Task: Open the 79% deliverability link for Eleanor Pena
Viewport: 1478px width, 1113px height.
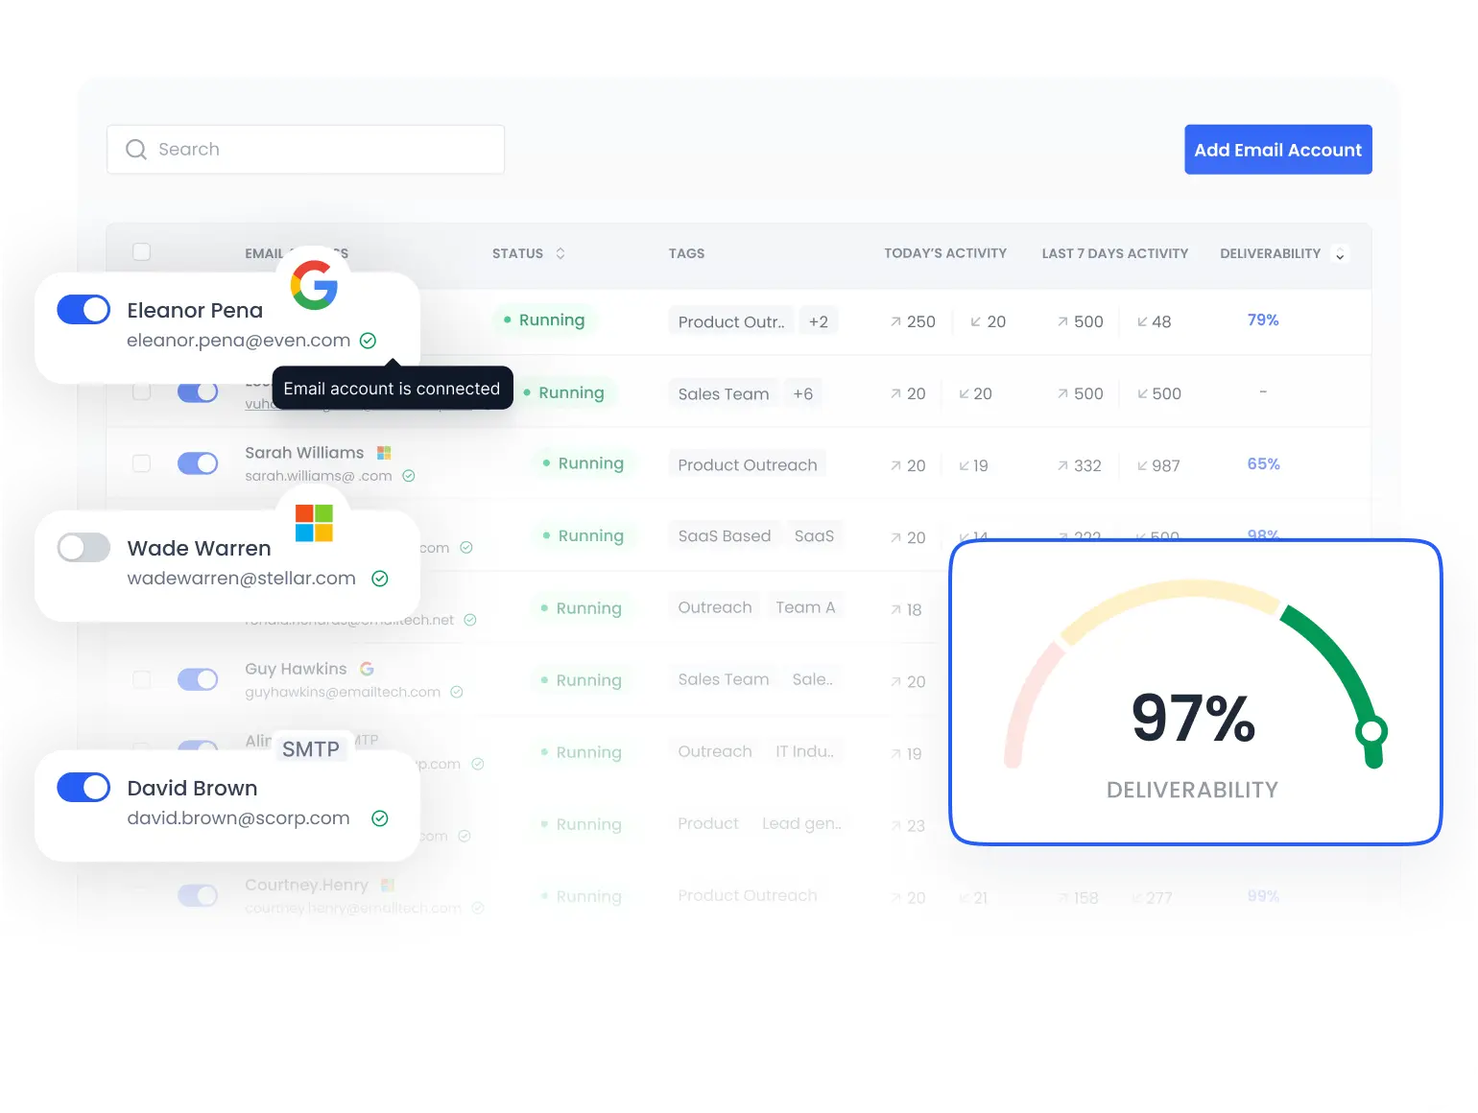Action: tap(1262, 320)
